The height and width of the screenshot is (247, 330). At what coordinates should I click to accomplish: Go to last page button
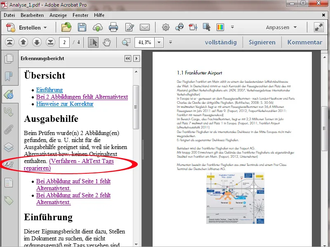coord(50,42)
